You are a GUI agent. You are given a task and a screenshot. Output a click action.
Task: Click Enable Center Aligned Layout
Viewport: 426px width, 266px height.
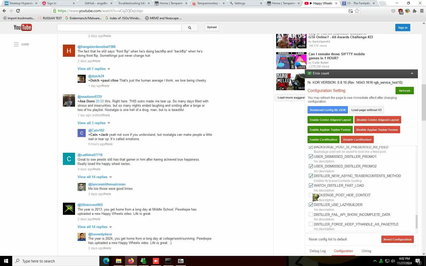(330, 120)
